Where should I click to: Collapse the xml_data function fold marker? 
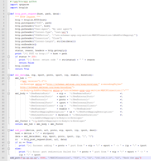click(9, 75)
